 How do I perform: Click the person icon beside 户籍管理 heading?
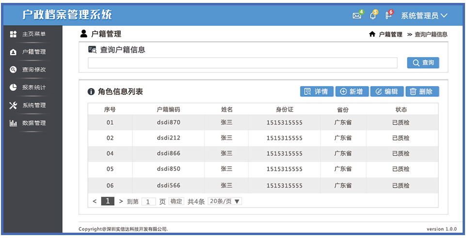[x=84, y=33]
